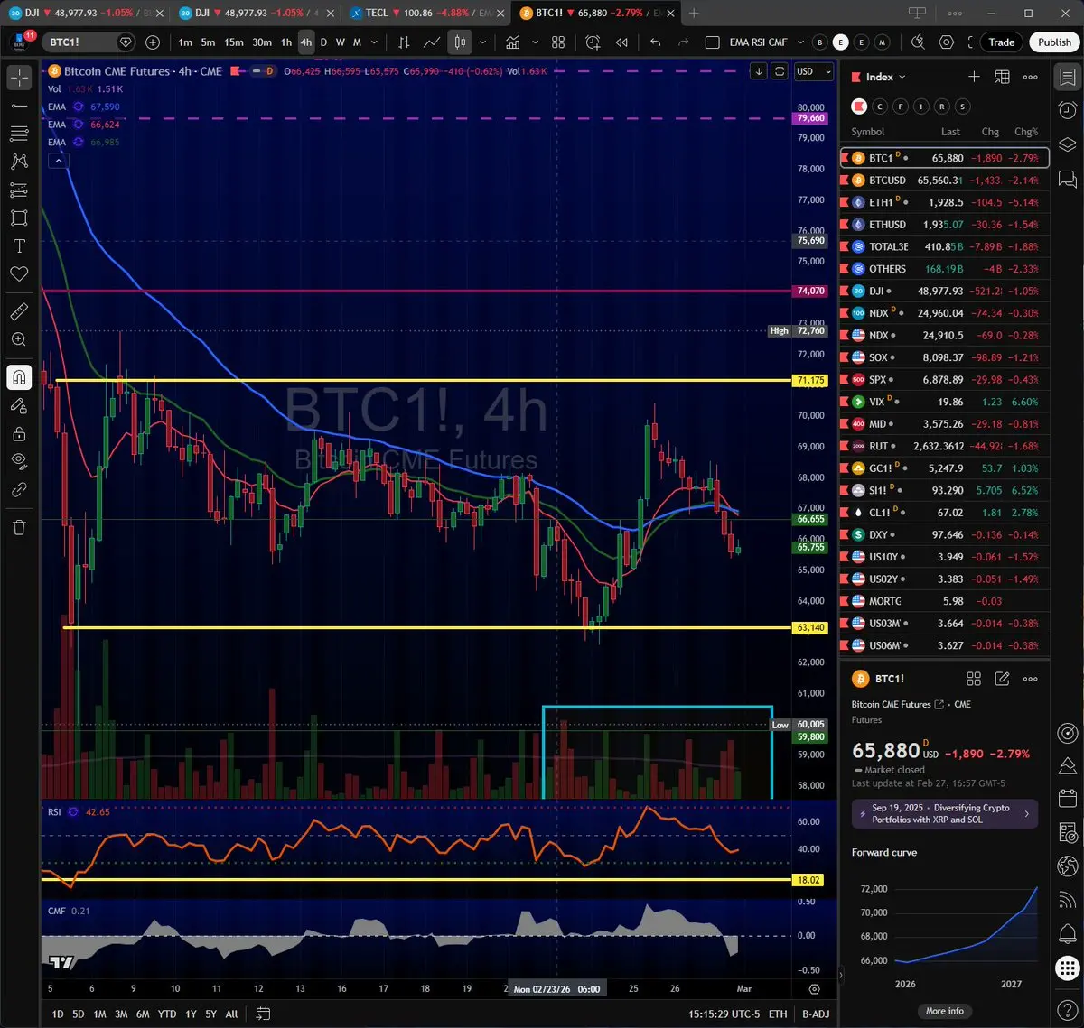Image resolution: width=1084 pixels, height=1028 pixels.
Task: Start bar replay mode
Action: coord(621,42)
